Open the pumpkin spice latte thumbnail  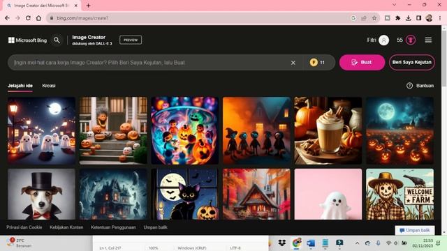[328, 130]
